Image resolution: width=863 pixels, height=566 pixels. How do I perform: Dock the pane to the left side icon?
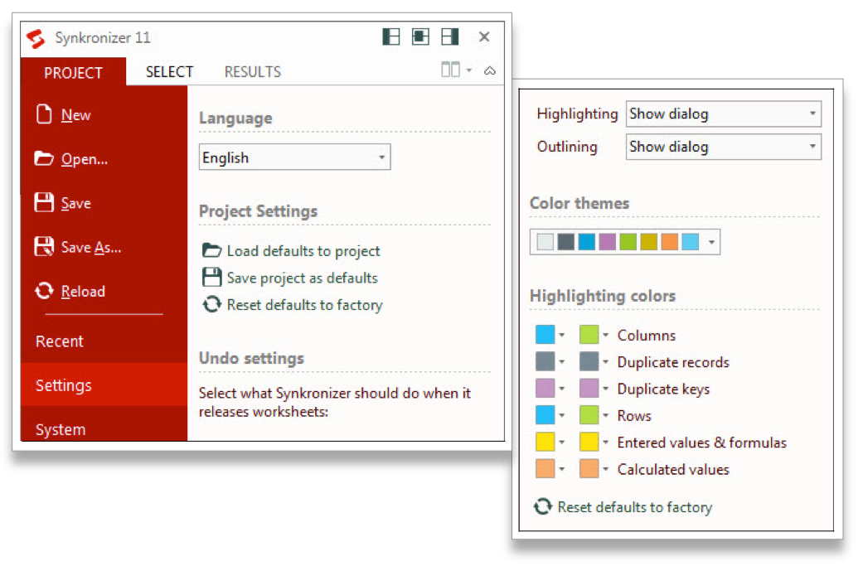[390, 36]
